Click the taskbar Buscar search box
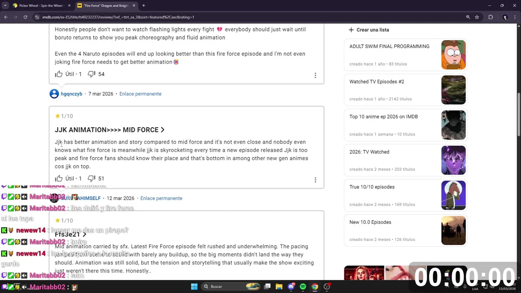The width and height of the screenshot is (521, 293). pyautogui.click(x=230, y=286)
